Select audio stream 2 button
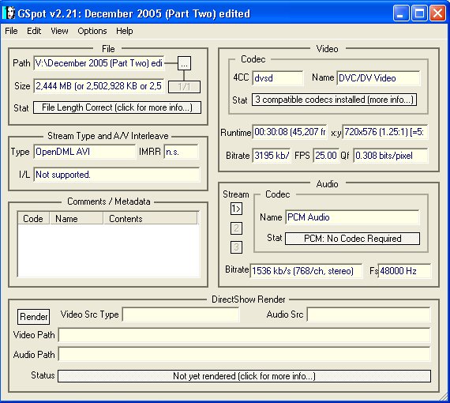The height and width of the screenshot is (403, 450). (236, 228)
